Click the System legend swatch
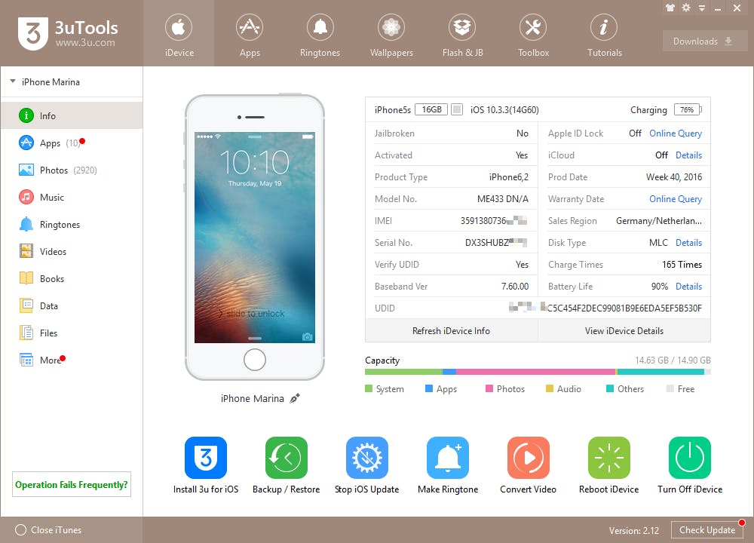 [x=369, y=388]
